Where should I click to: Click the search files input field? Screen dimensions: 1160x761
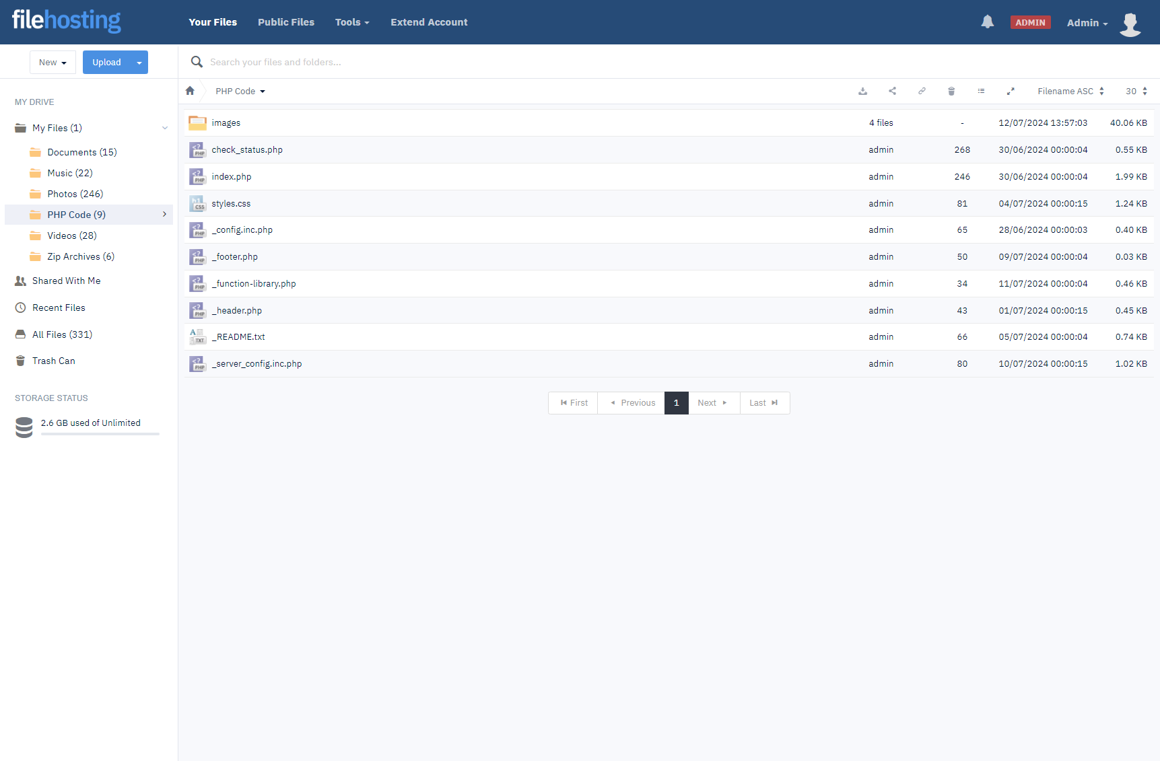[x=471, y=62]
